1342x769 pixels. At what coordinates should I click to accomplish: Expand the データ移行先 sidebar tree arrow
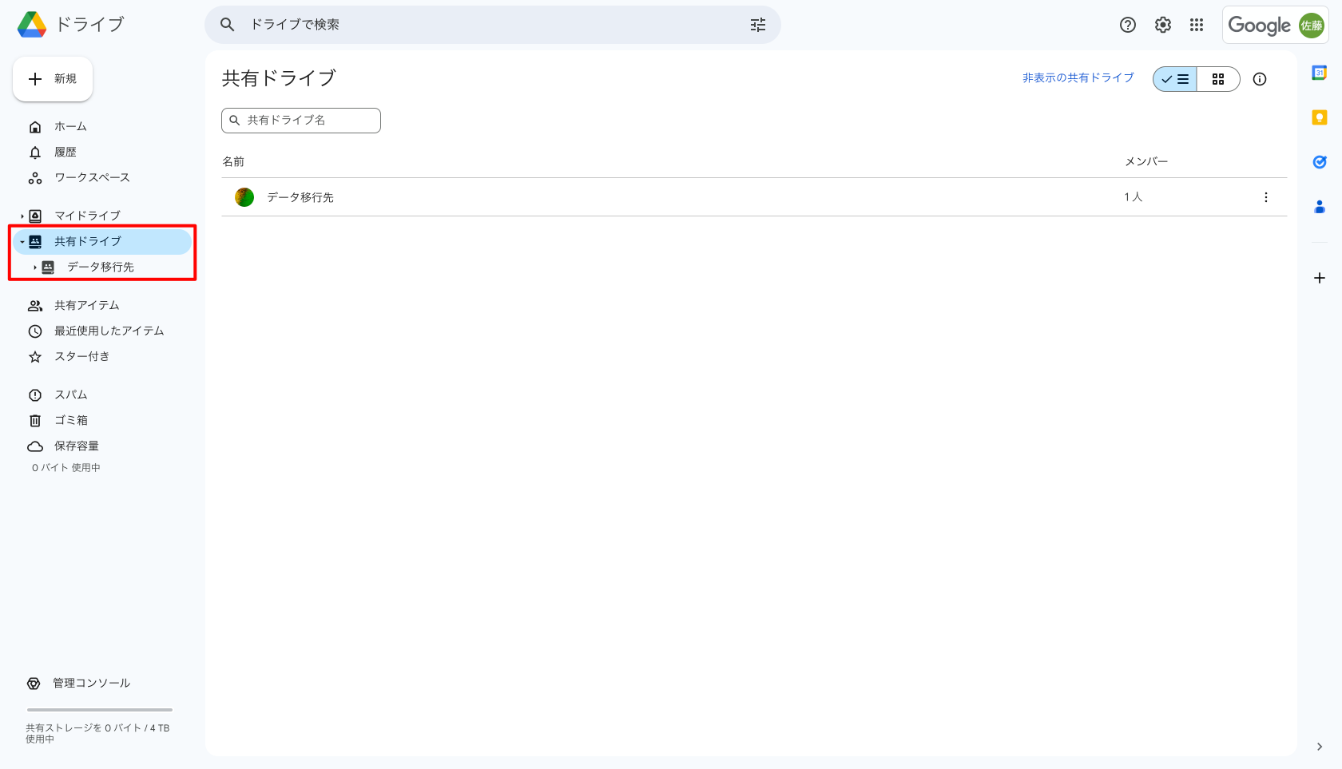coord(35,268)
